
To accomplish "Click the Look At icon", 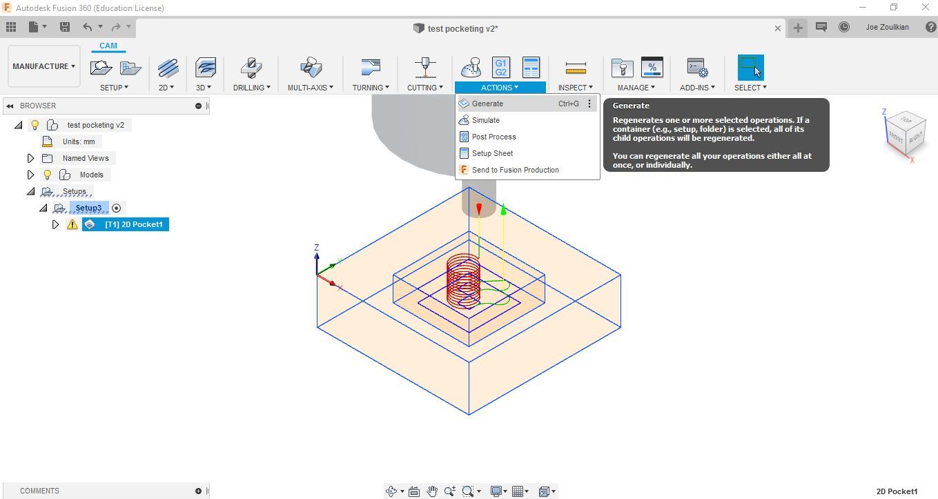I will pyautogui.click(x=414, y=491).
